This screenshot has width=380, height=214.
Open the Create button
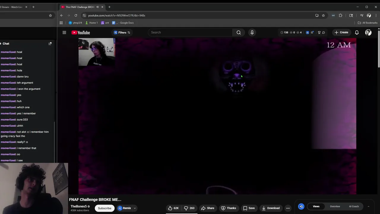341,32
